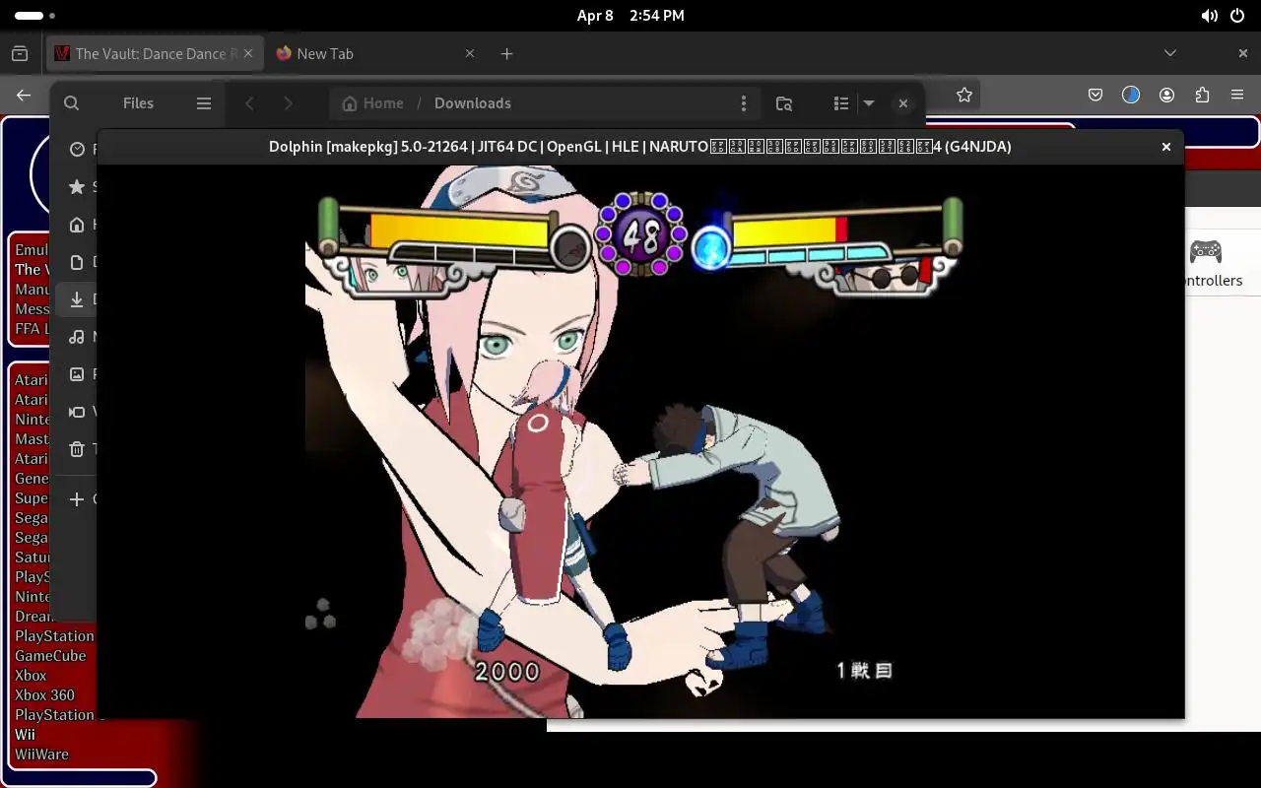Screen dimensions: 1261x788
Task: Expand the Firefox list-all-tabs chevron
Action: (1169, 53)
